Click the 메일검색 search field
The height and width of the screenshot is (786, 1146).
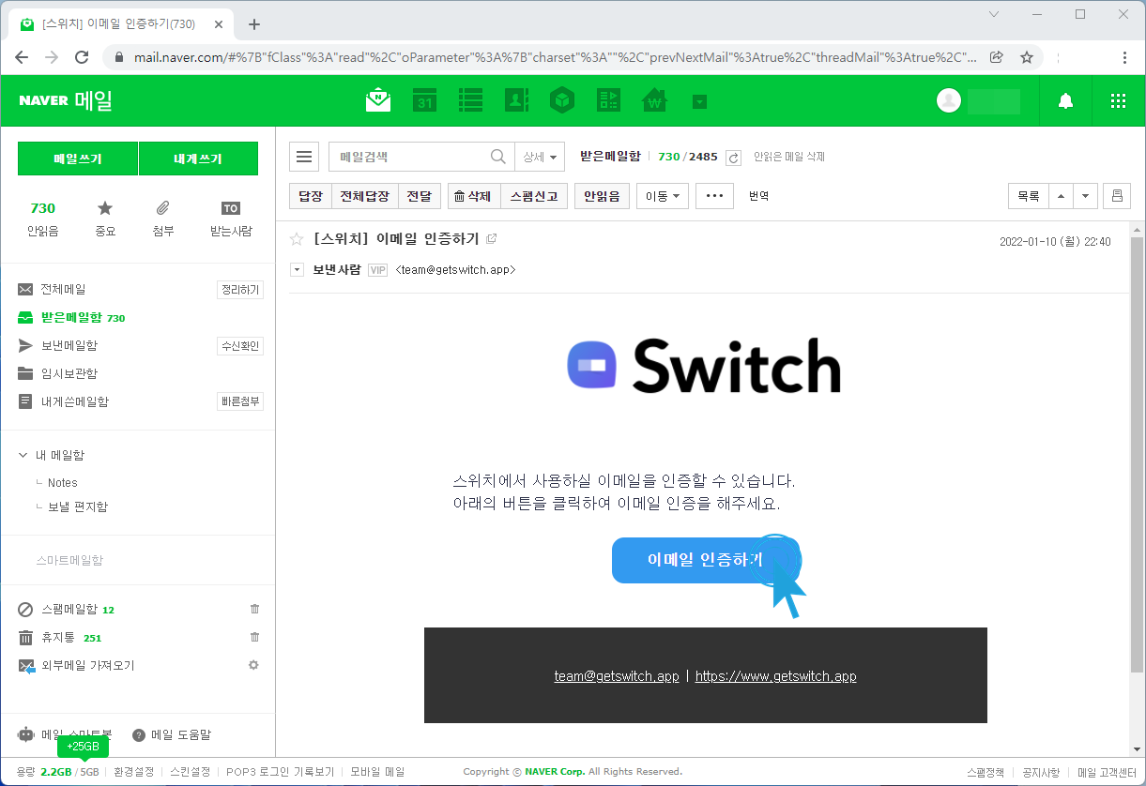(x=409, y=157)
